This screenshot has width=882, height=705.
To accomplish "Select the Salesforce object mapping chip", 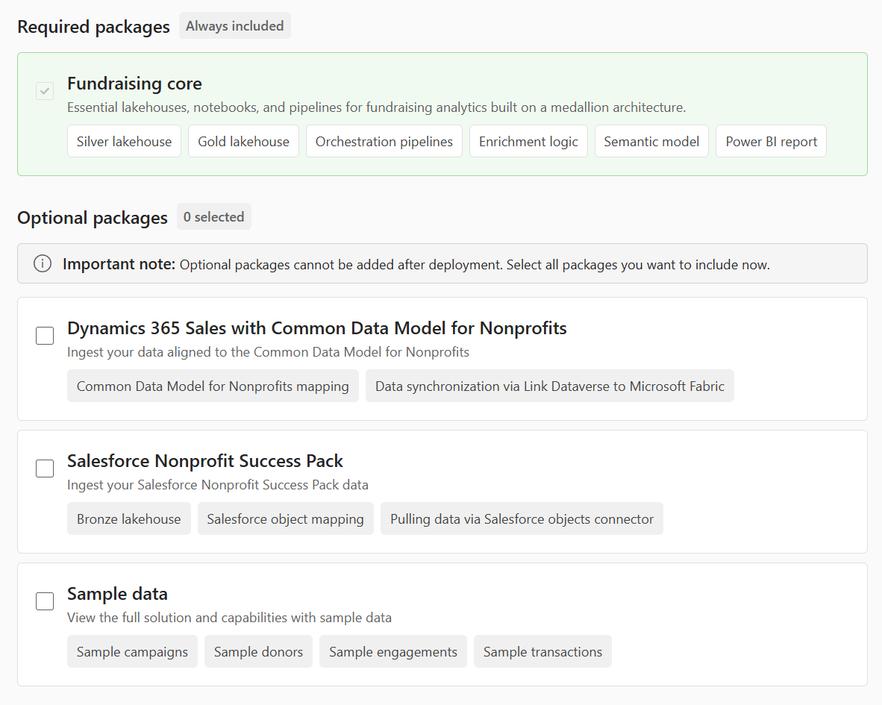I will 285,519.
